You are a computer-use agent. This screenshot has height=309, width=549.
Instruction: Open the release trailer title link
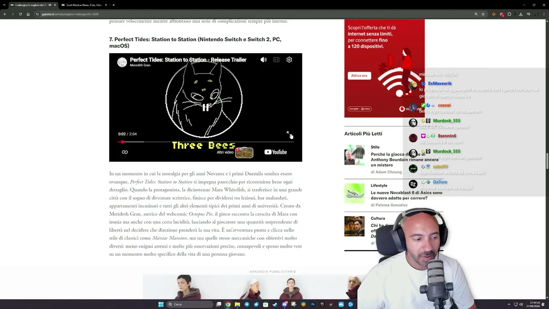pos(188,60)
